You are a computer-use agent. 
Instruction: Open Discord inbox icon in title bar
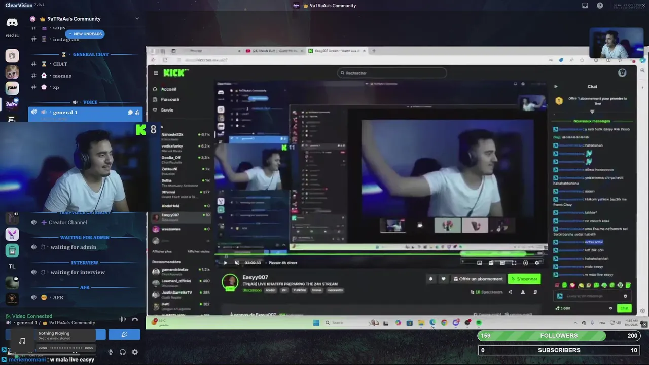pyautogui.click(x=585, y=6)
